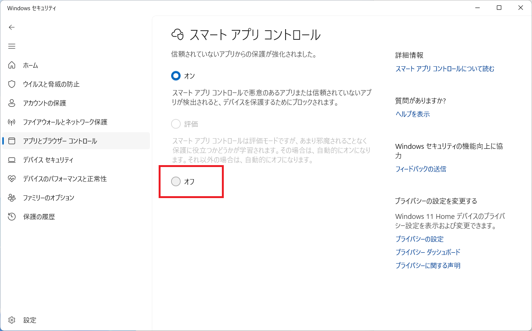
Task: Open the プライバシーの設定 link
Action: point(420,239)
